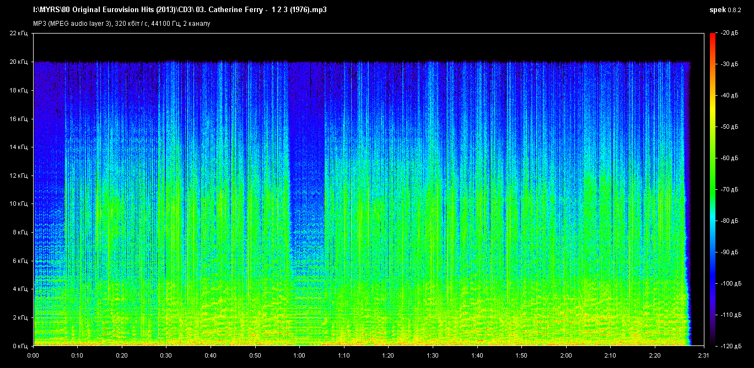The width and height of the screenshot is (754, 368).
Task: Click the 1:00 time axis marker
Action: point(299,355)
